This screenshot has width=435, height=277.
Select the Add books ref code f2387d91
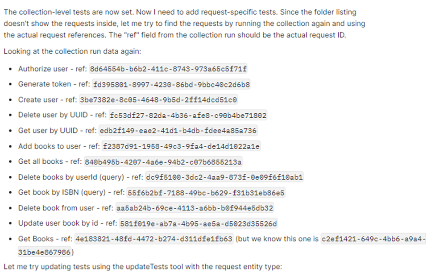pos(181,146)
